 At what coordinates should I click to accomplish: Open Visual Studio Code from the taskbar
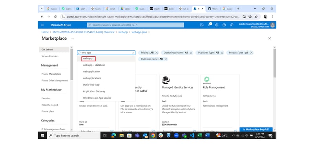[192, 136]
